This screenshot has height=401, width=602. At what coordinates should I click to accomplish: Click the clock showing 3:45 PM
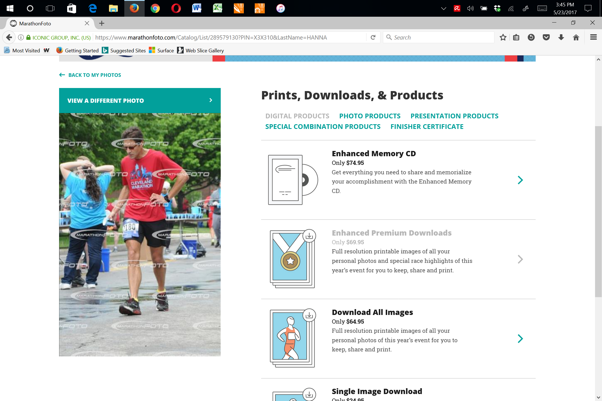565,5
